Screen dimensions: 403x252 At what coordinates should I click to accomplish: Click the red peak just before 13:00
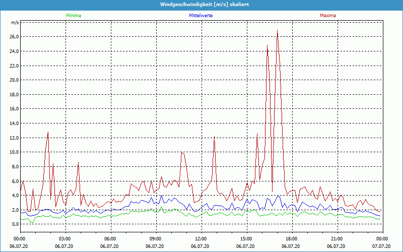point(214,137)
